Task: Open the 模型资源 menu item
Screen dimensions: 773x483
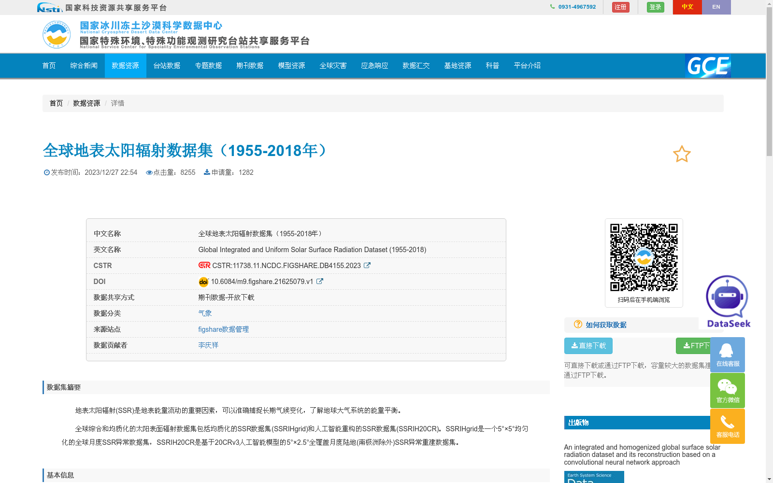Action: (x=292, y=66)
